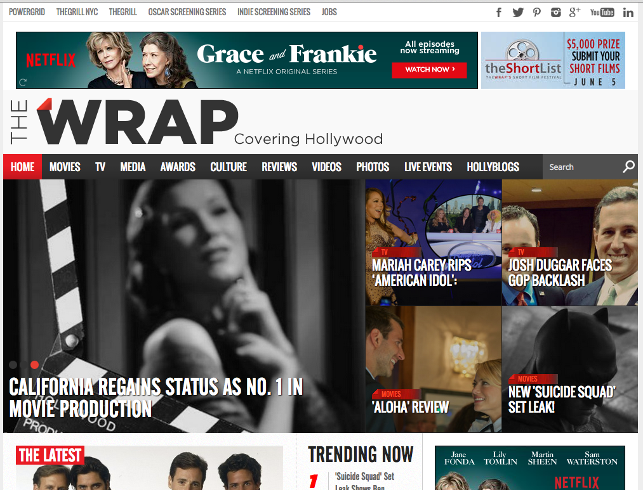
Task: Open the THEGRILL NYC link
Action: 77,12
